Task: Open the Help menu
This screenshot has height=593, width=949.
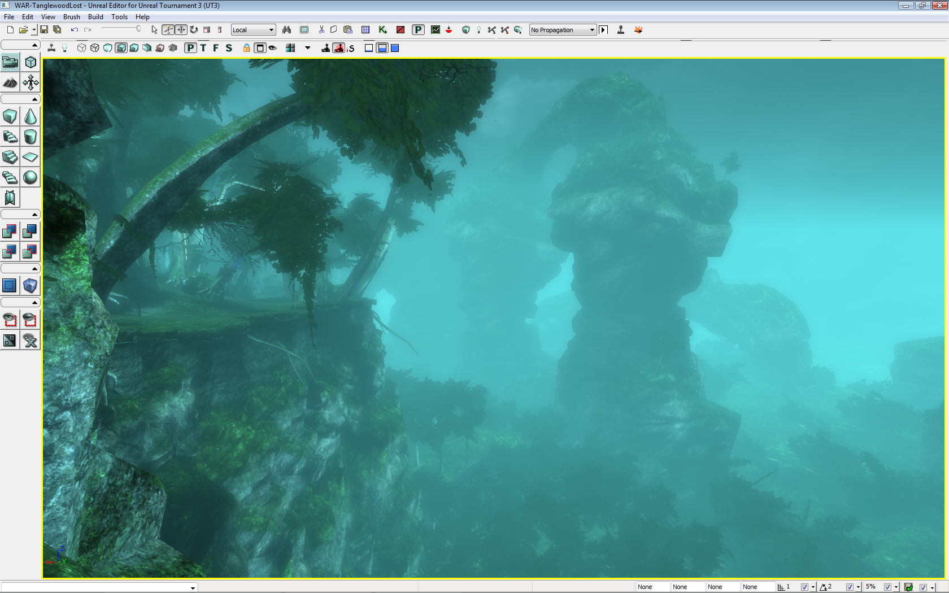Action: click(142, 17)
